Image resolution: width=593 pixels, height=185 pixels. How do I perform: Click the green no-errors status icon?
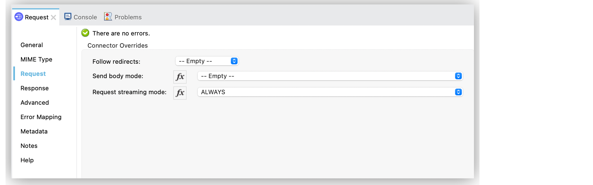click(85, 33)
